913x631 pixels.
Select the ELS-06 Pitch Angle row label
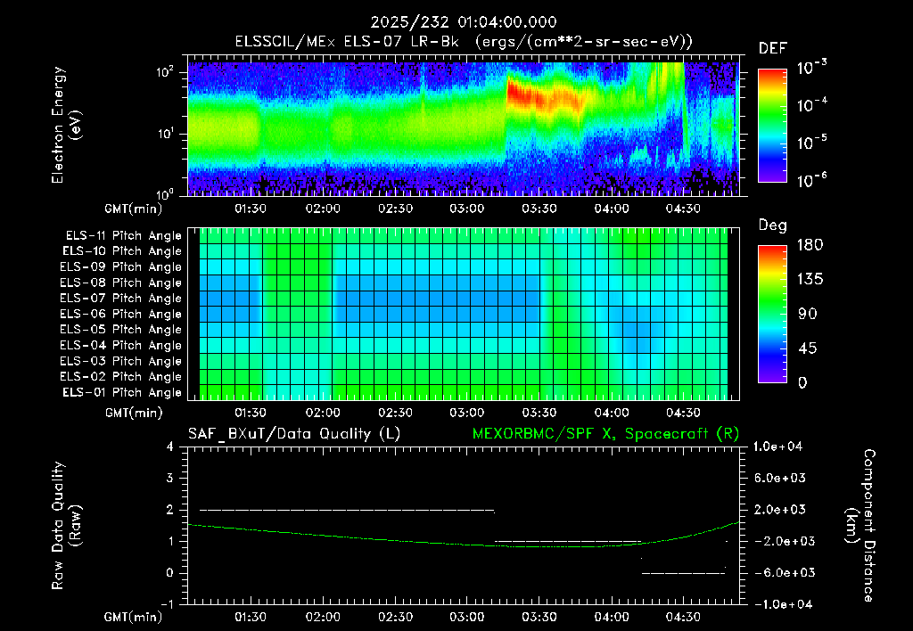click(121, 315)
